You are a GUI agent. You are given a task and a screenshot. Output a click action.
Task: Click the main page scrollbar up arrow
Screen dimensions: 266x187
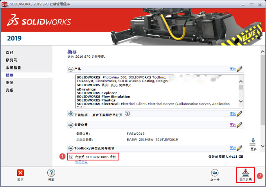tap(263, 52)
